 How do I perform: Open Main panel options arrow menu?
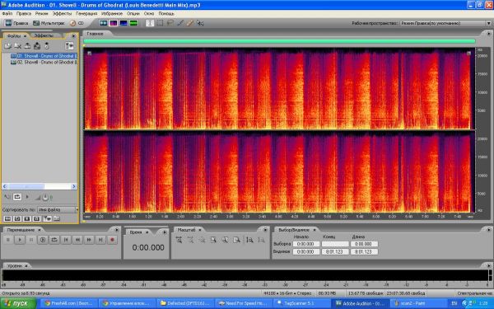point(488,34)
